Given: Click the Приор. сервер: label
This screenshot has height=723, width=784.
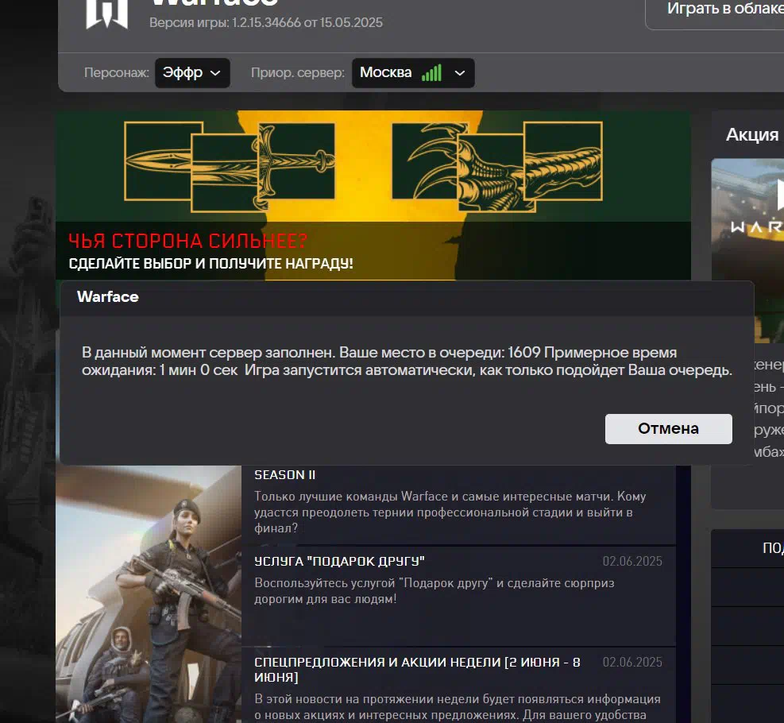Looking at the screenshot, I should click(x=298, y=73).
